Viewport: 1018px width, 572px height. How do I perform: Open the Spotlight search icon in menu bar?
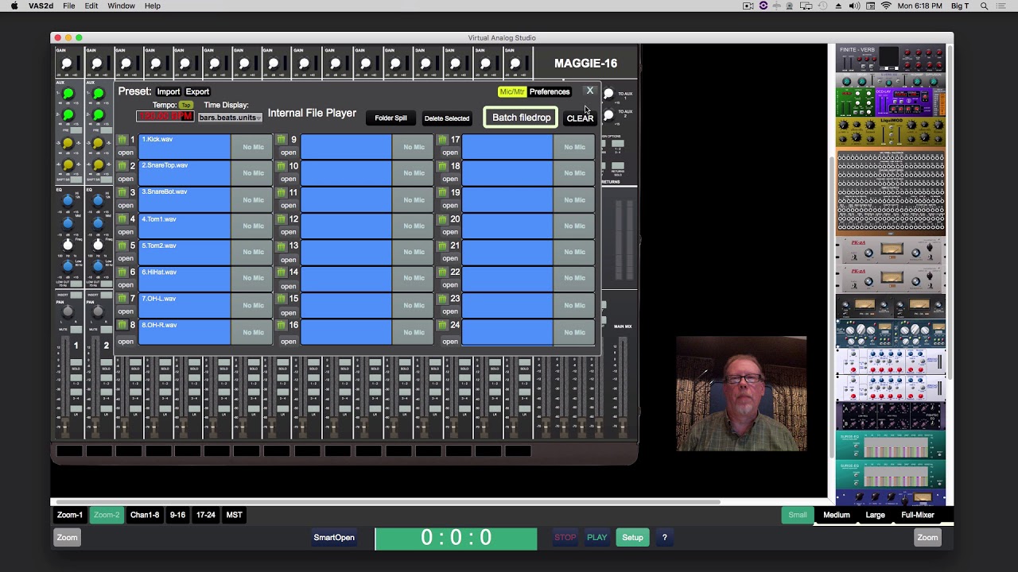tap(984, 6)
